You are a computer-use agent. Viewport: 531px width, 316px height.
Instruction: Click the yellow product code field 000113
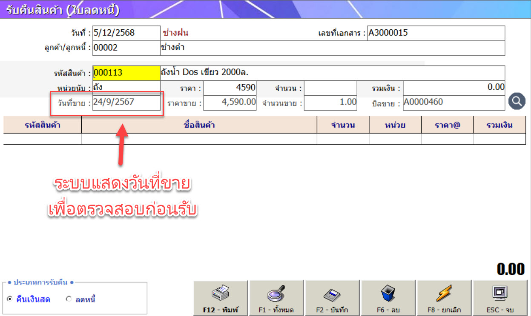coord(126,73)
